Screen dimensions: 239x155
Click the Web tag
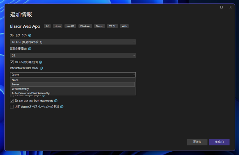(x=124, y=26)
